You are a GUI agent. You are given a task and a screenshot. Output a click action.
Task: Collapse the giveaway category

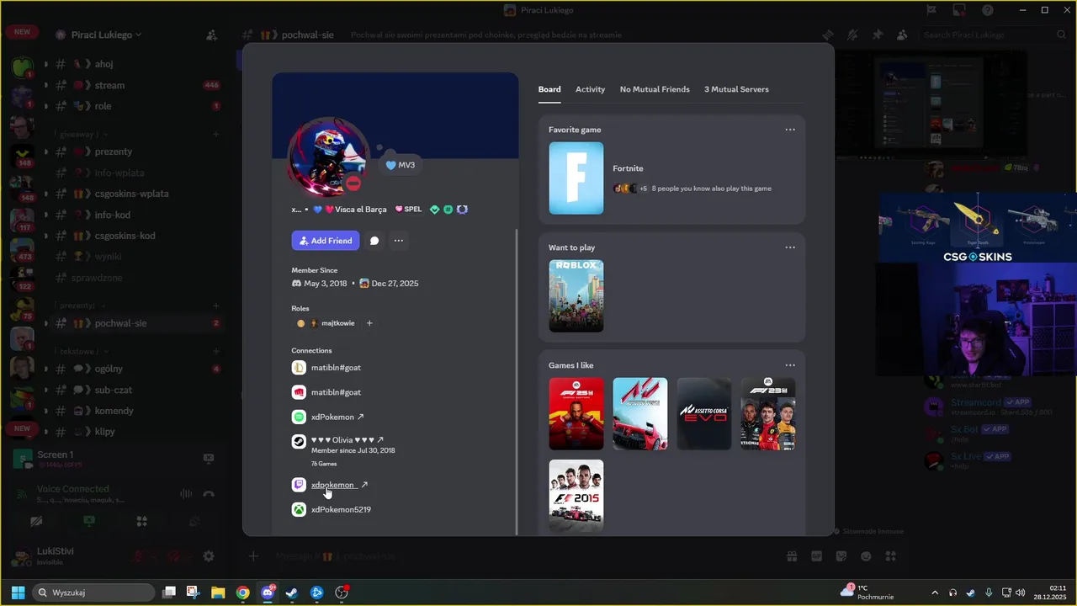(82, 134)
